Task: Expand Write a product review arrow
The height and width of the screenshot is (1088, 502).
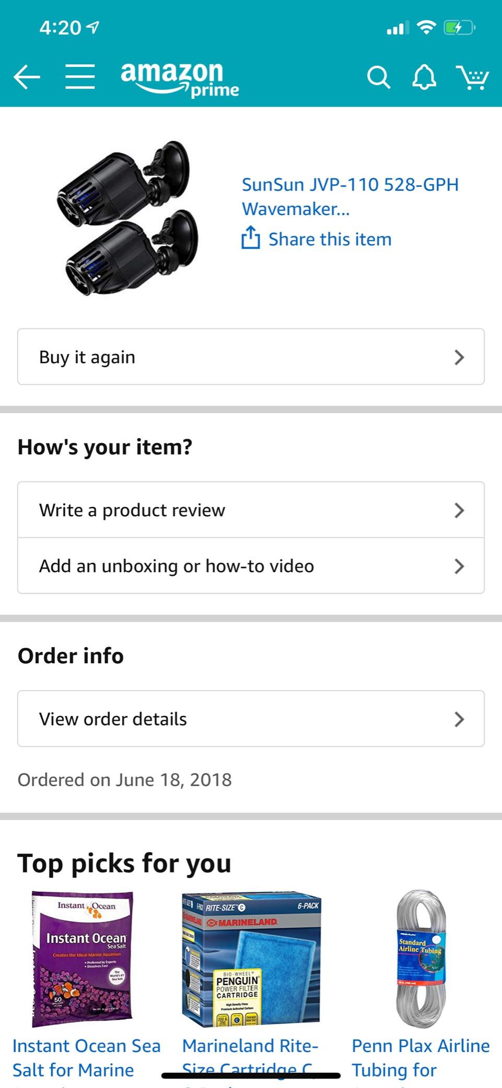Action: tap(459, 510)
